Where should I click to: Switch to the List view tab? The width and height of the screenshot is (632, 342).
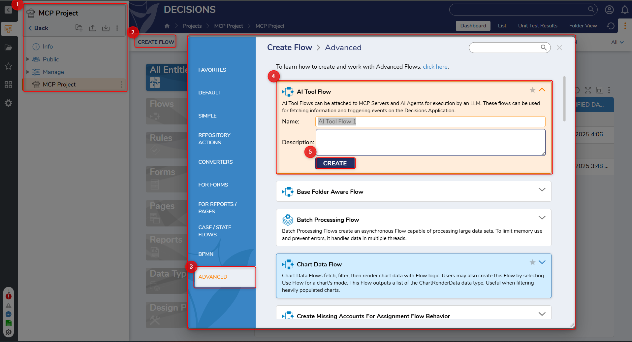coord(502,26)
